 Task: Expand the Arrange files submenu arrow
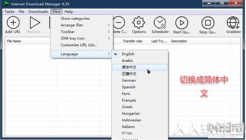pos(109,25)
